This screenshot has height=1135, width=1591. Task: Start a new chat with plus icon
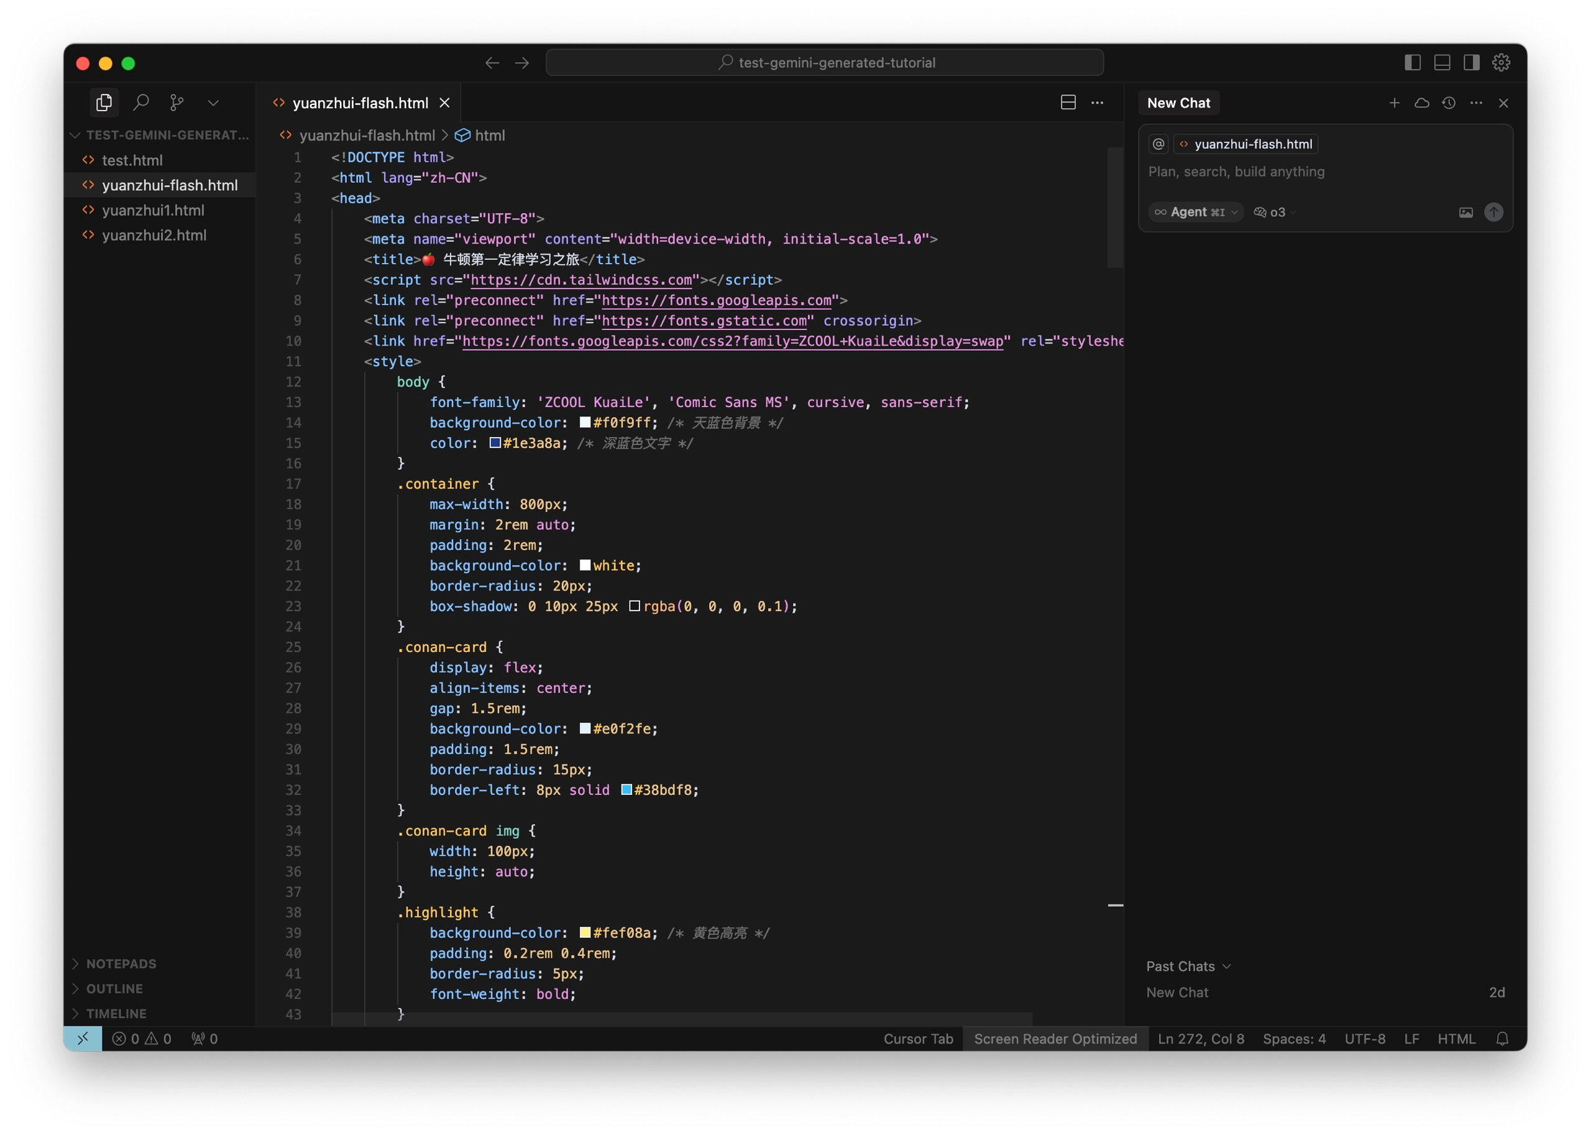point(1394,103)
